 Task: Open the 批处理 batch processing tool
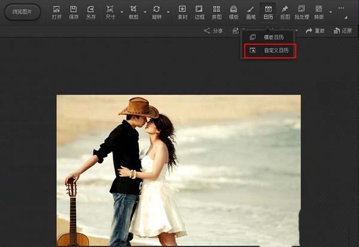[x=302, y=13]
